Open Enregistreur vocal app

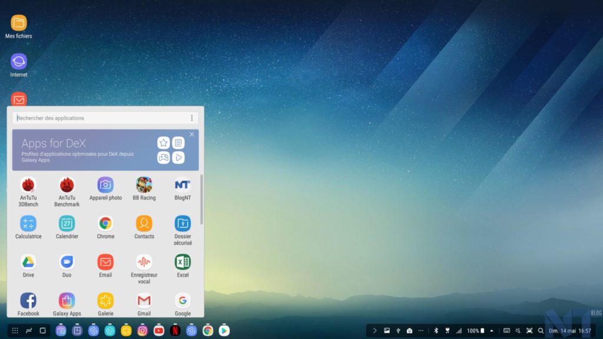click(x=144, y=269)
